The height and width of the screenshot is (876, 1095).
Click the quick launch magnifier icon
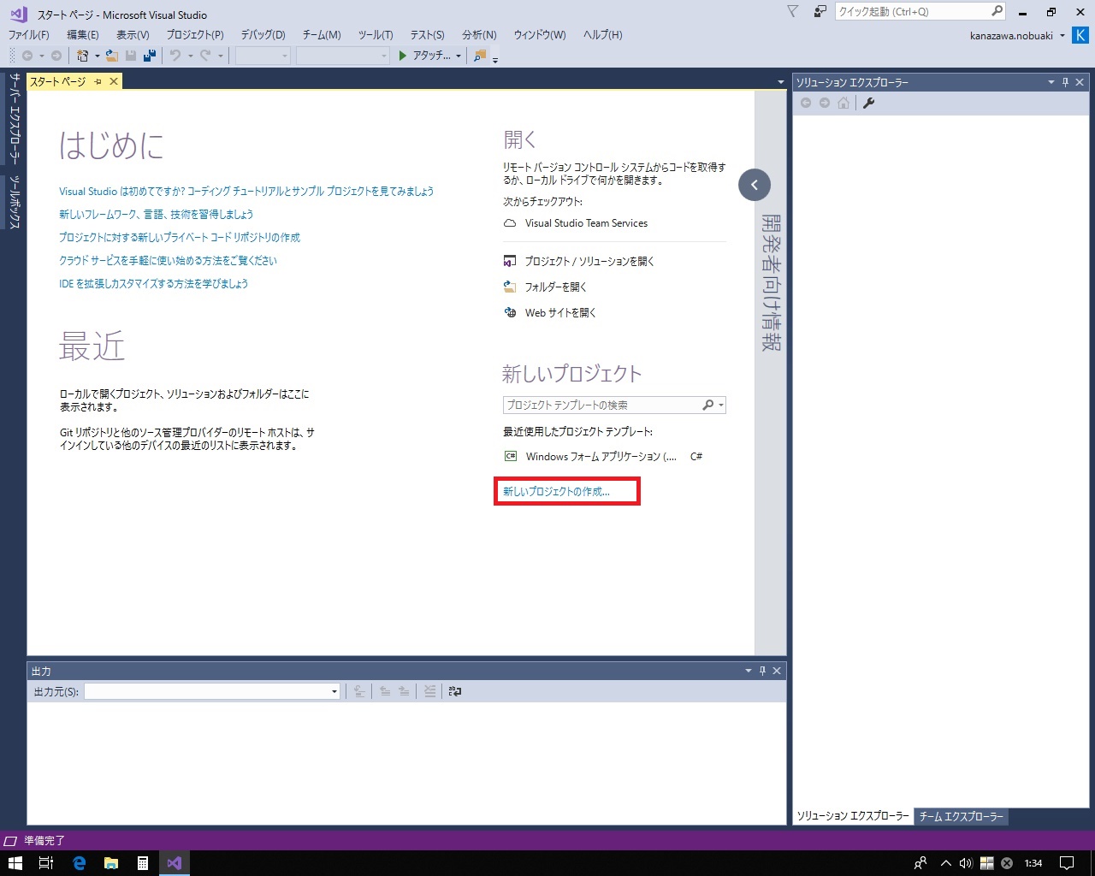(x=997, y=11)
